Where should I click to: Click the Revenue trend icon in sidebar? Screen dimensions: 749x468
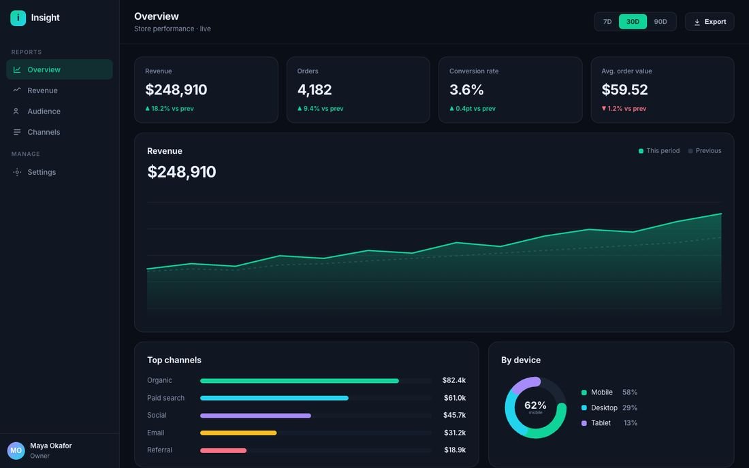(x=17, y=90)
